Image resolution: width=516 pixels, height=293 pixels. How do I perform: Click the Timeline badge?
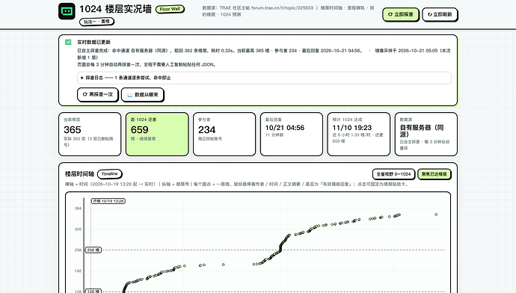click(x=110, y=173)
